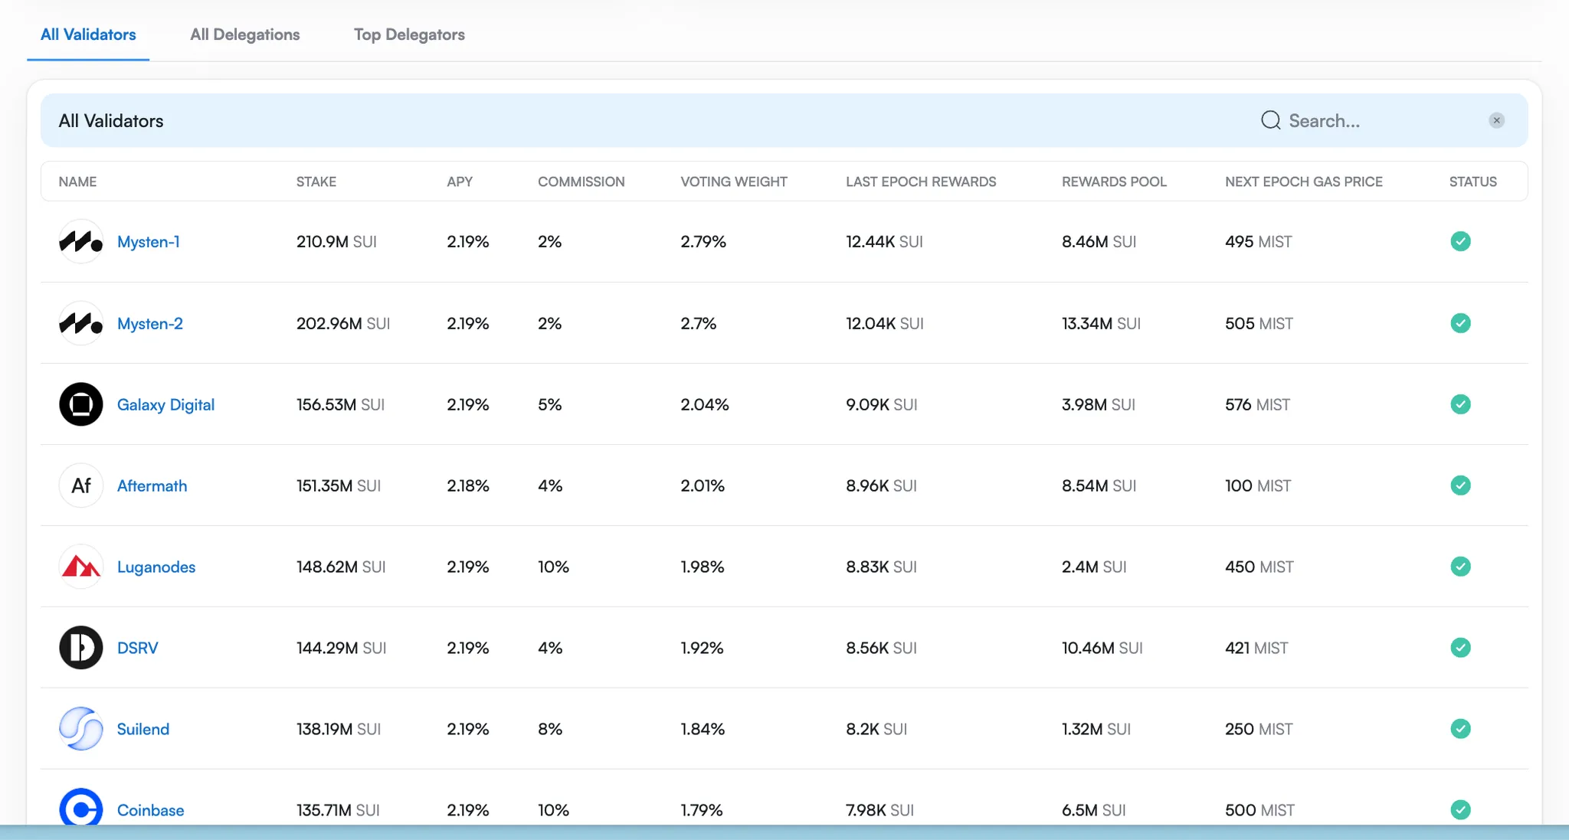
Task: Switch to the All Delegations tab
Action: coord(244,34)
